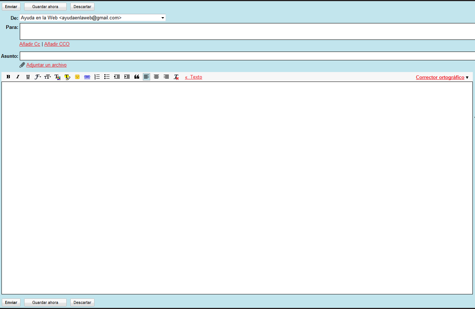Image resolution: width=475 pixels, height=309 pixels.
Task: Align text to the left
Action: (x=146, y=77)
